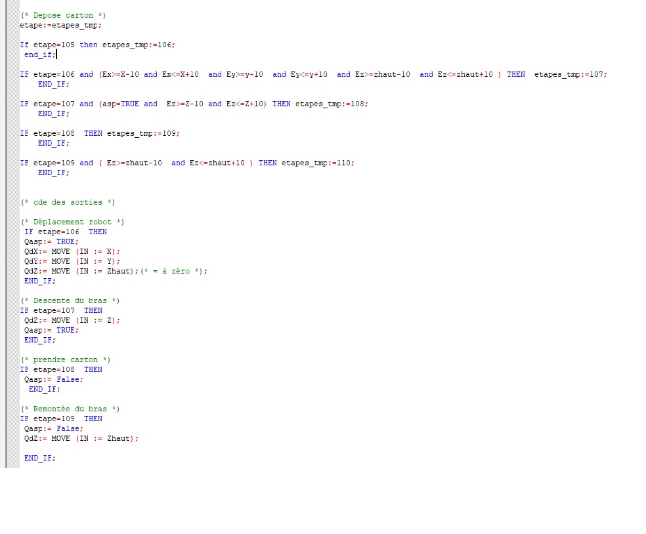This screenshot has height=534, width=646.
Task: Place cursor on "etape:=etapes_tmp;" line
Action: [x=60, y=25]
